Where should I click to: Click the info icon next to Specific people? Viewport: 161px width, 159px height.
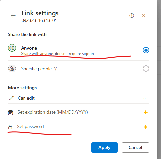56,69
